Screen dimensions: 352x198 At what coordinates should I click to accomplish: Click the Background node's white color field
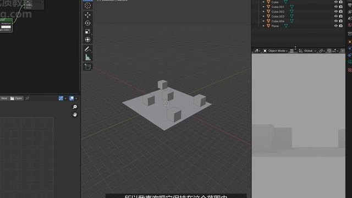[6, 27]
